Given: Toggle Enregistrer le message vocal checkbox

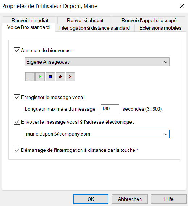Looking at the screenshot, I should coord(17,97).
